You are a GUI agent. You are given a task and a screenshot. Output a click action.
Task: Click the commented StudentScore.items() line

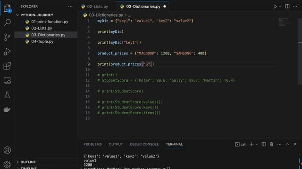click(x=129, y=113)
